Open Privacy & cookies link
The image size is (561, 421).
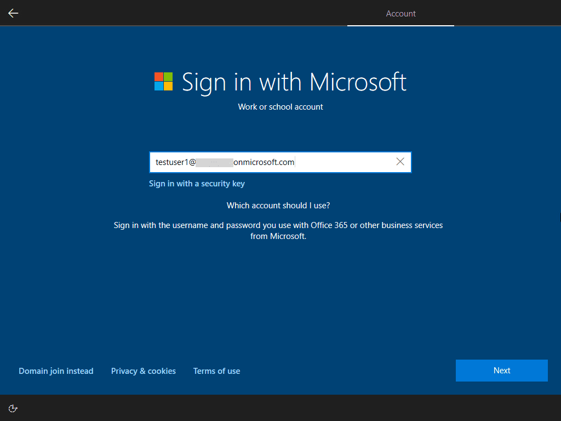[143, 371]
